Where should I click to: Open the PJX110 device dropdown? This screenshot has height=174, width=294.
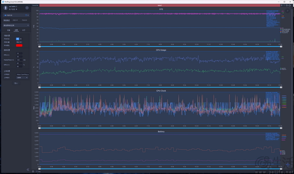click(16, 15)
